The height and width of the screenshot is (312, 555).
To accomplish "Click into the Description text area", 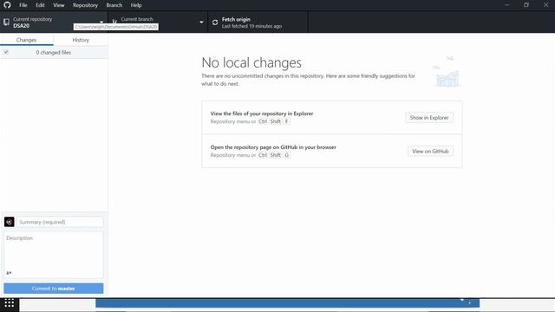I will tap(54, 255).
